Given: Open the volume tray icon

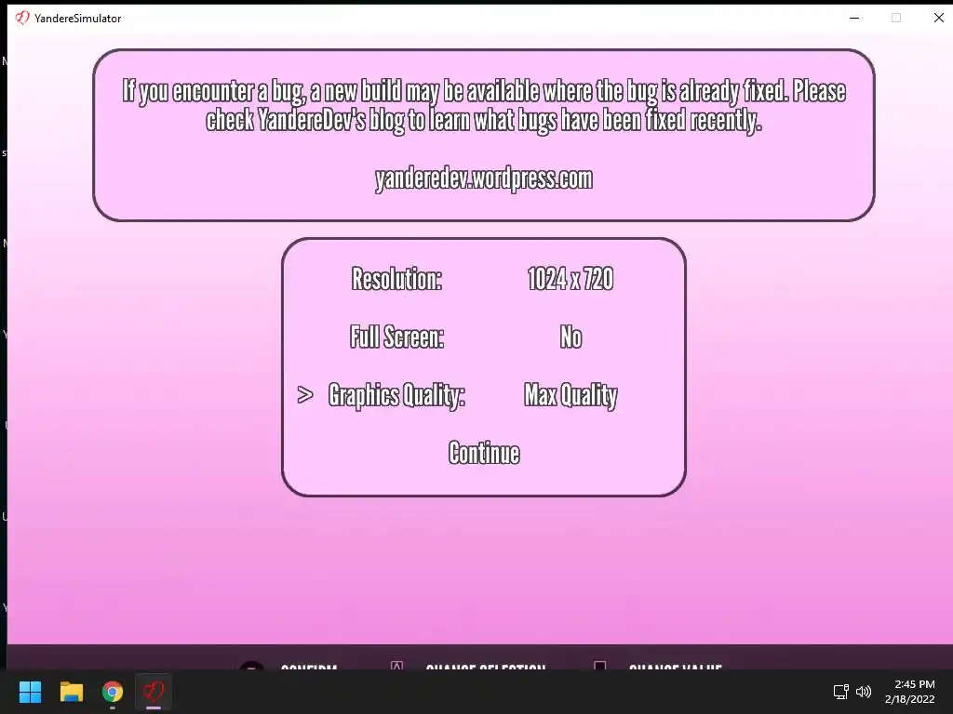Looking at the screenshot, I should (x=863, y=692).
